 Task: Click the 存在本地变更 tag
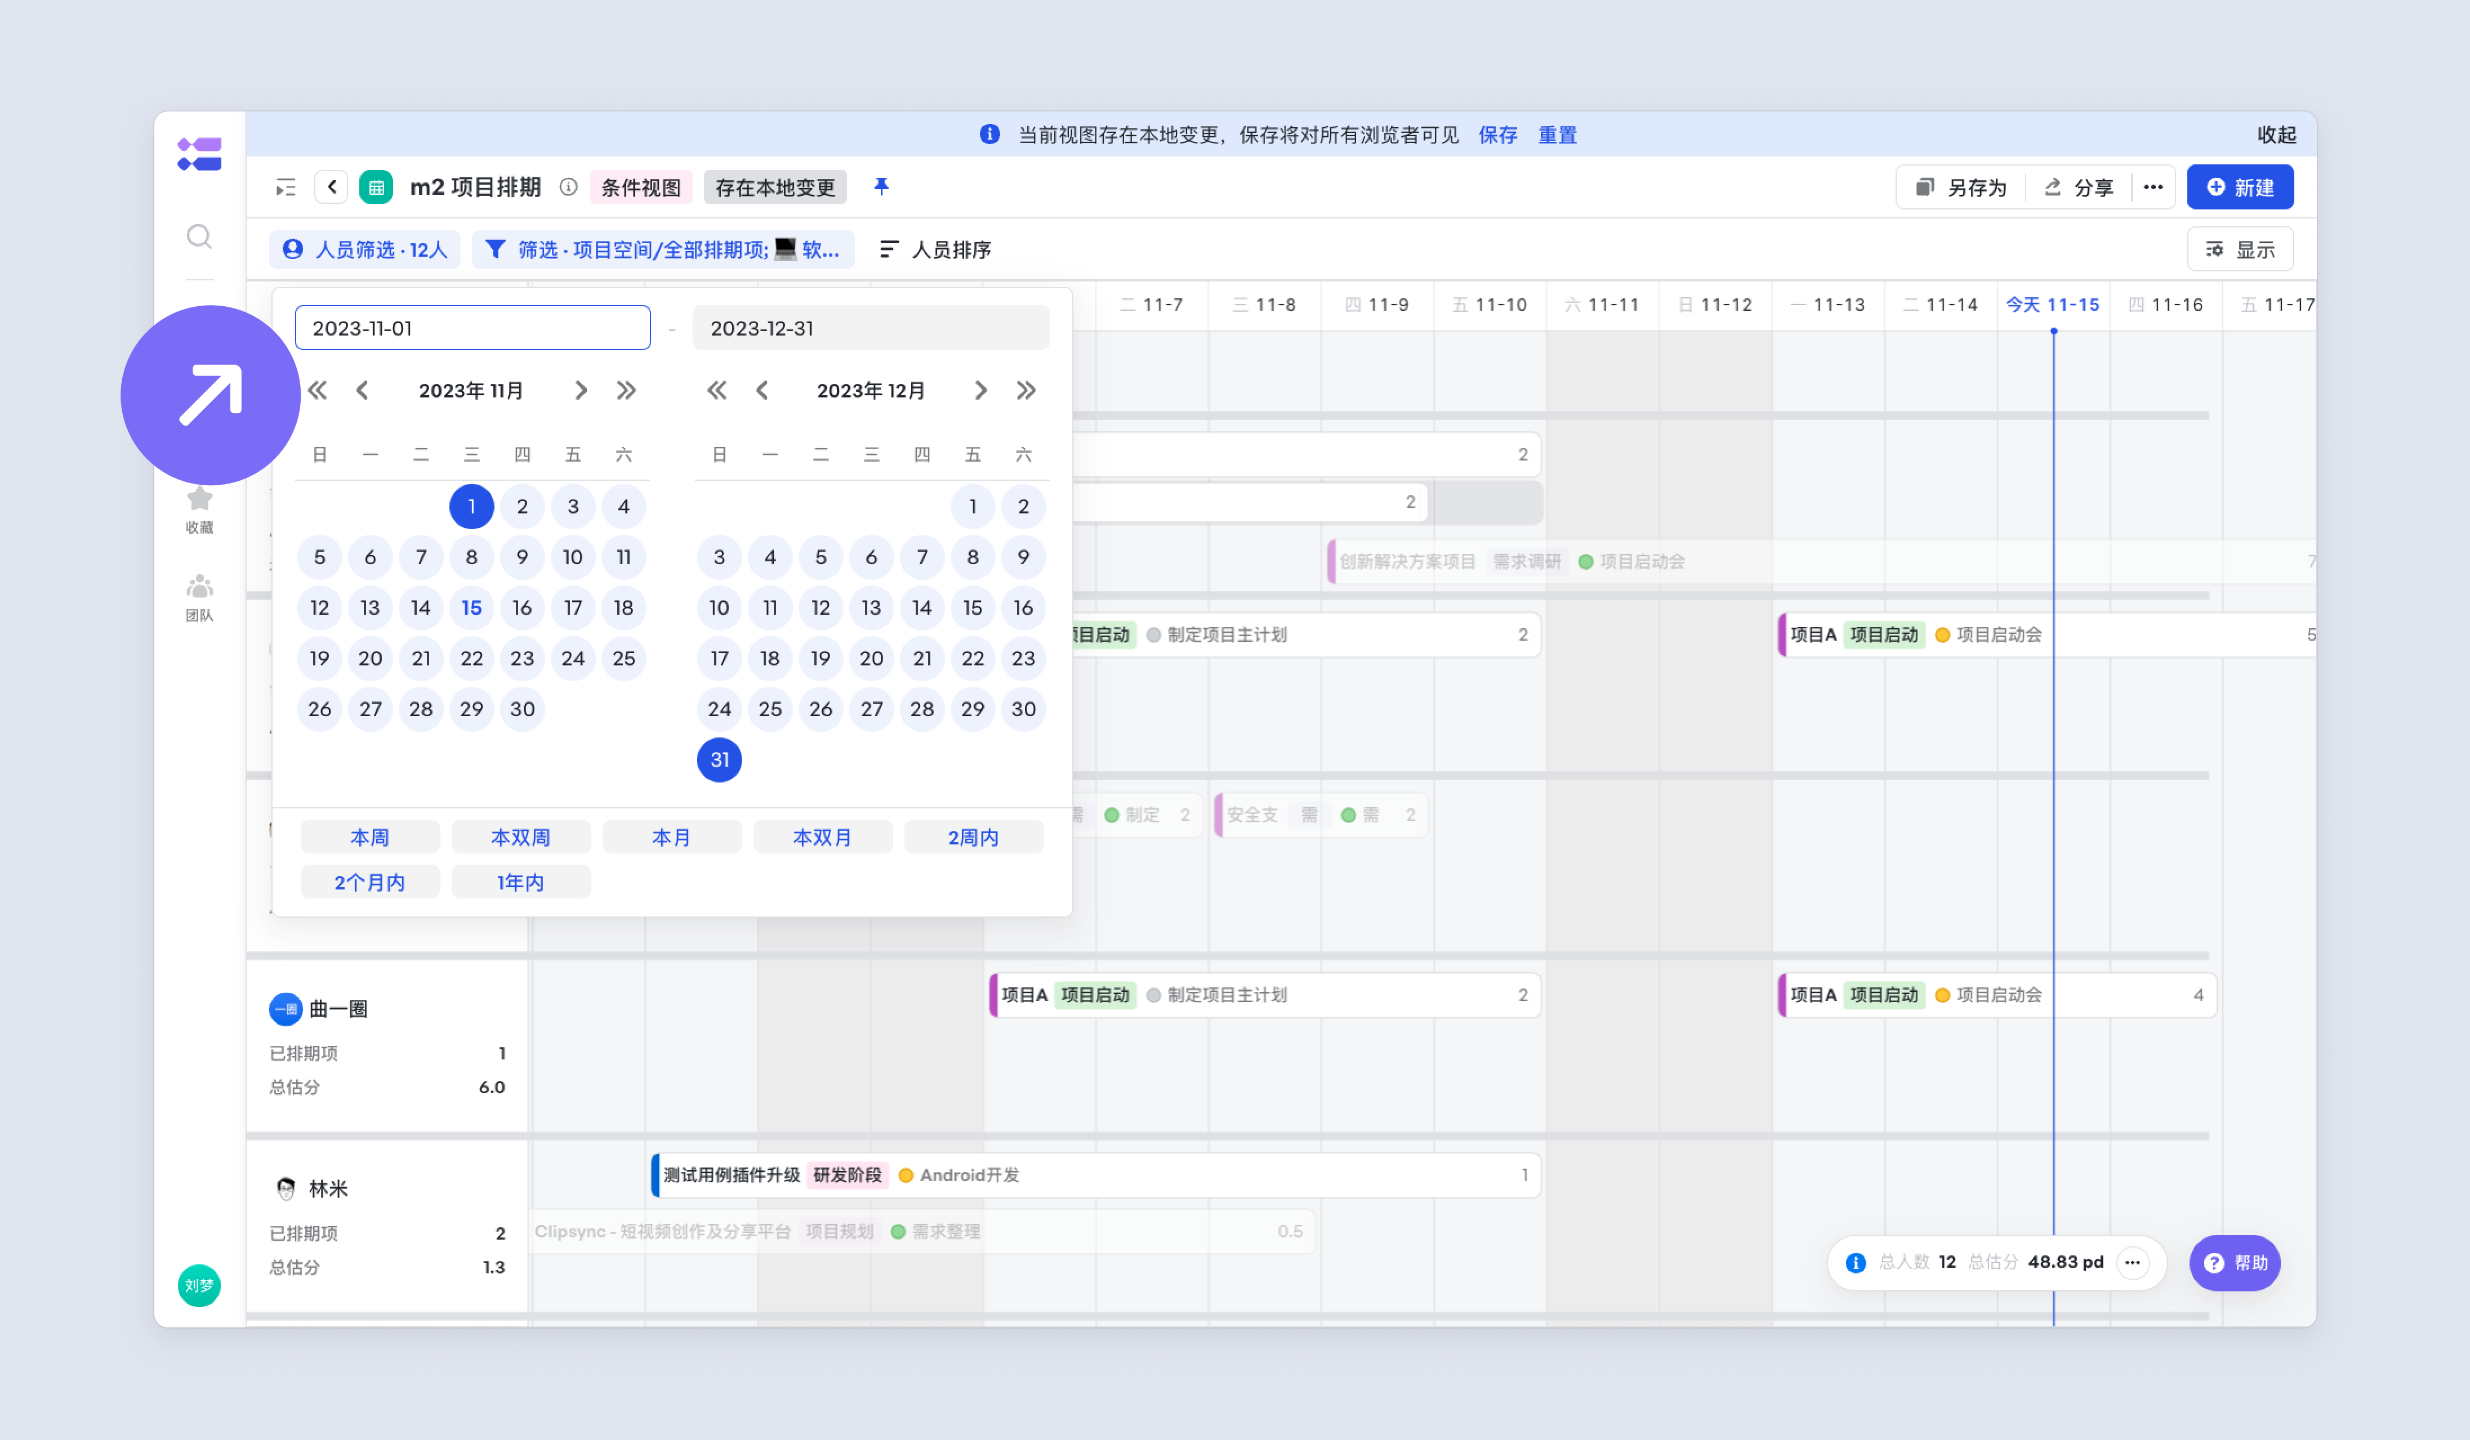[x=775, y=187]
